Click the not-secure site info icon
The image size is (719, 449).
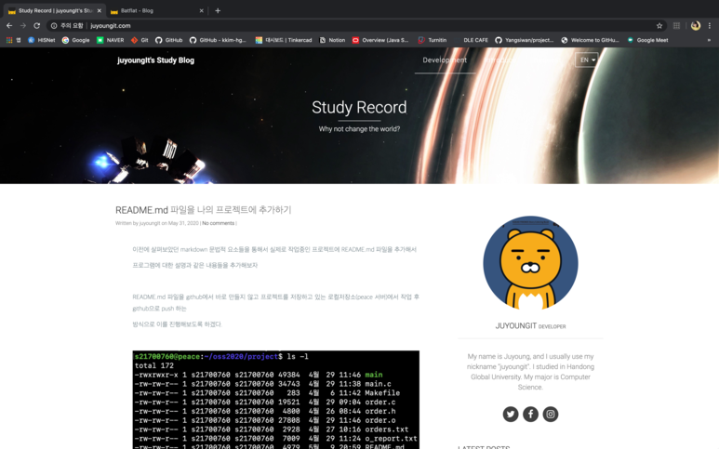coord(54,26)
